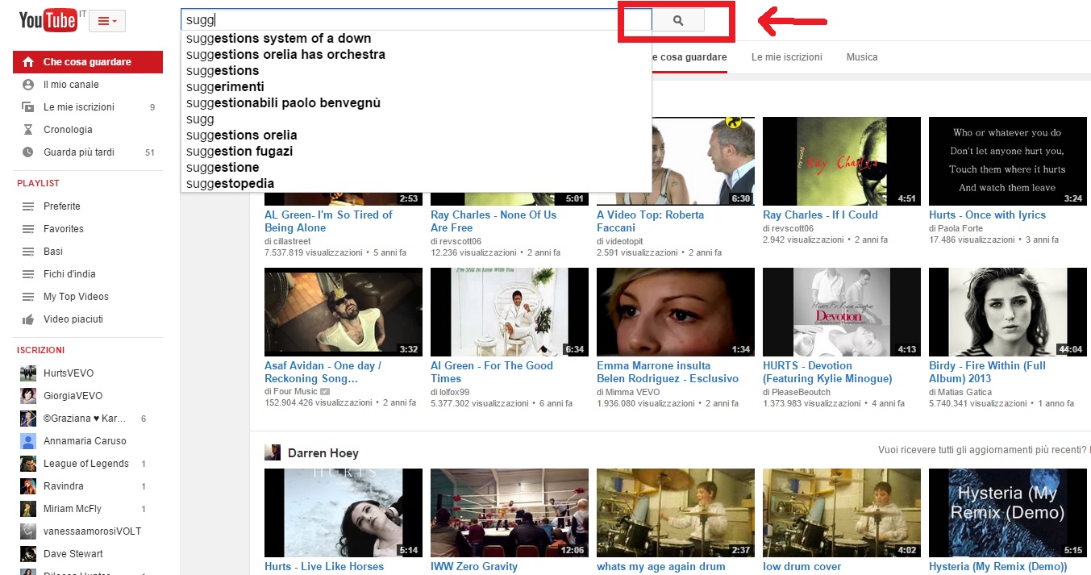Open the PLAYLIST section header

click(x=38, y=184)
